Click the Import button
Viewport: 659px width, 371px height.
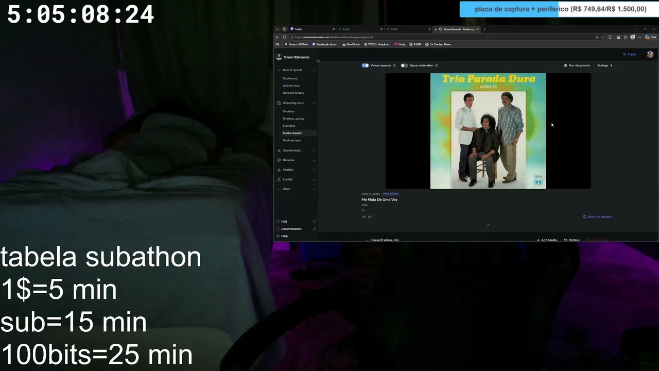(x=630, y=54)
